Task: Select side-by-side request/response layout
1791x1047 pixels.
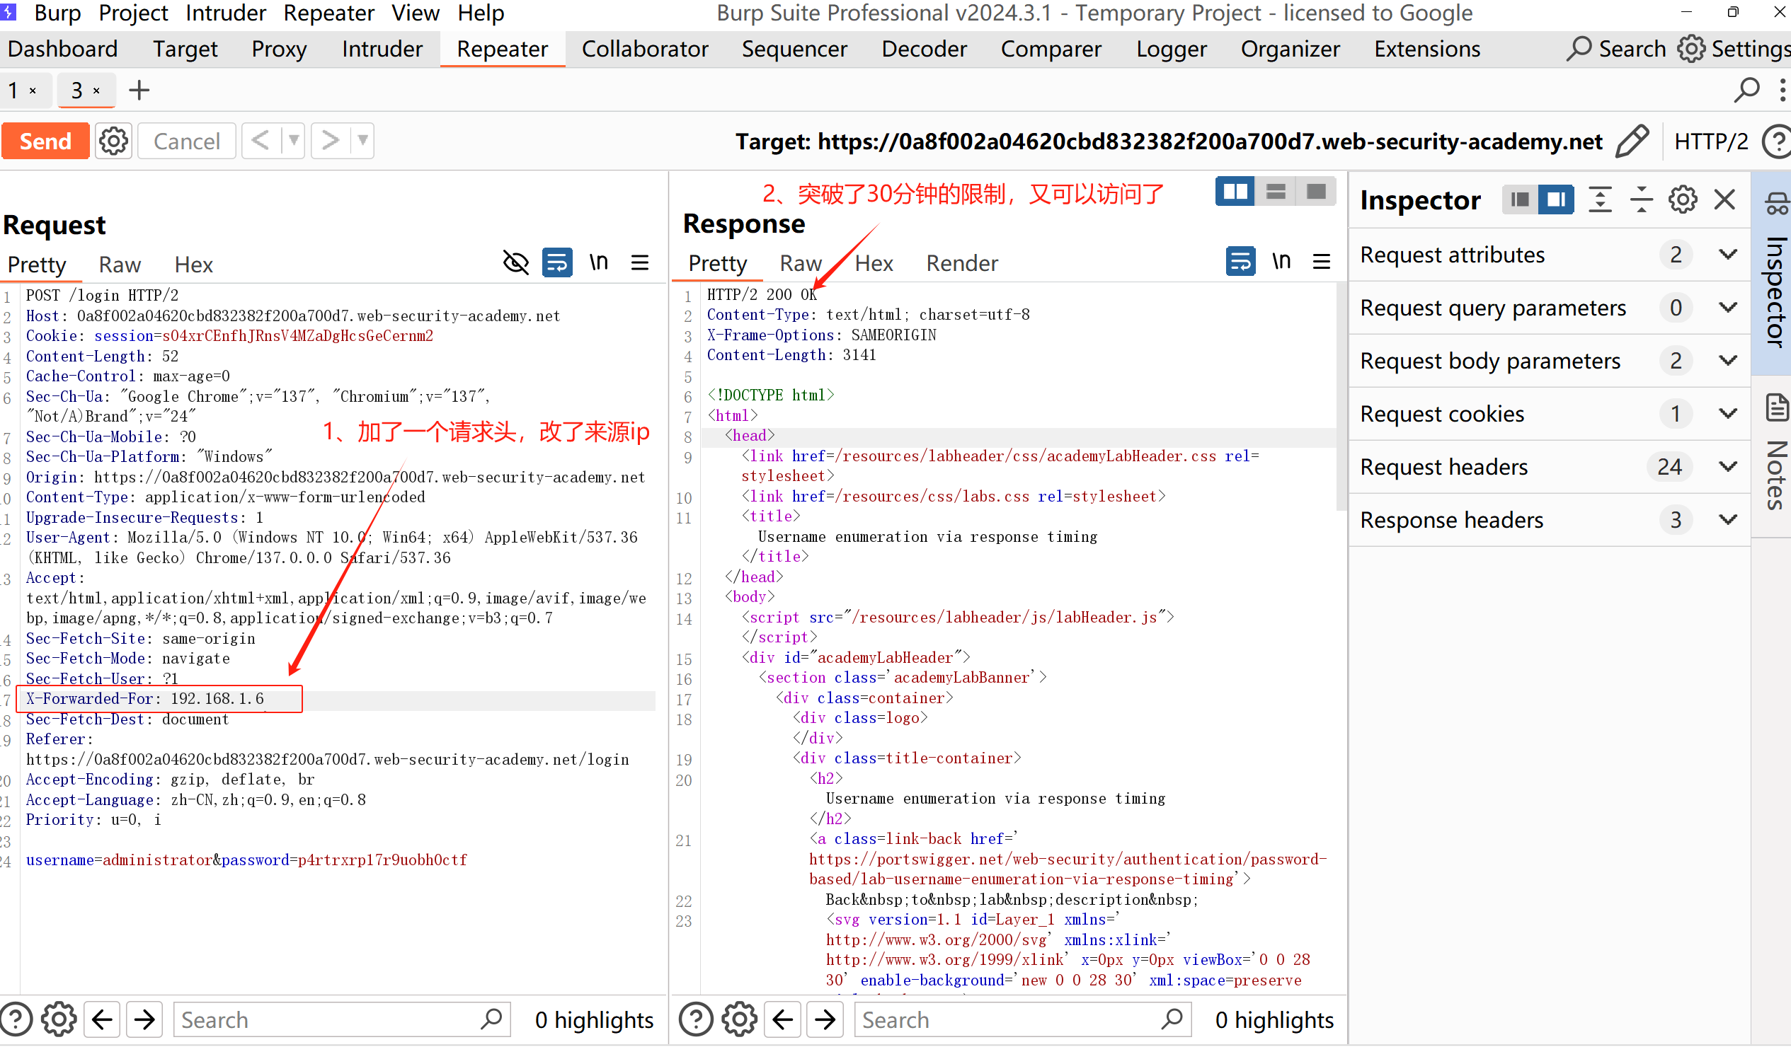Action: click(x=1235, y=192)
